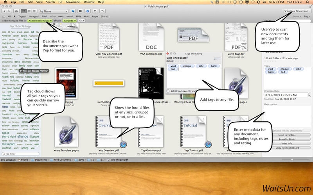The height and width of the screenshot is (195, 313).
Task: Select the 'Shared' bookmark filter
Action: click(x=104, y=16)
